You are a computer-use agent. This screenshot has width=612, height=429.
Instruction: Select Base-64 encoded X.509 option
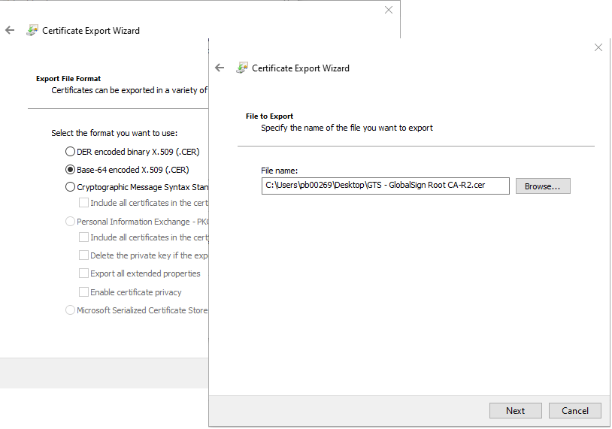[x=71, y=170]
